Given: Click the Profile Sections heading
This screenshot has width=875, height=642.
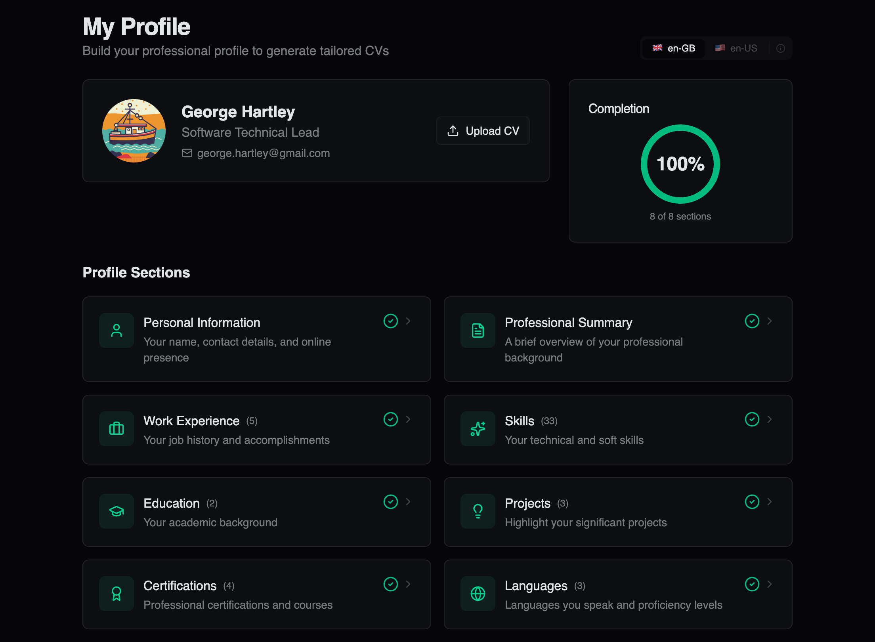Looking at the screenshot, I should click(136, 273).
